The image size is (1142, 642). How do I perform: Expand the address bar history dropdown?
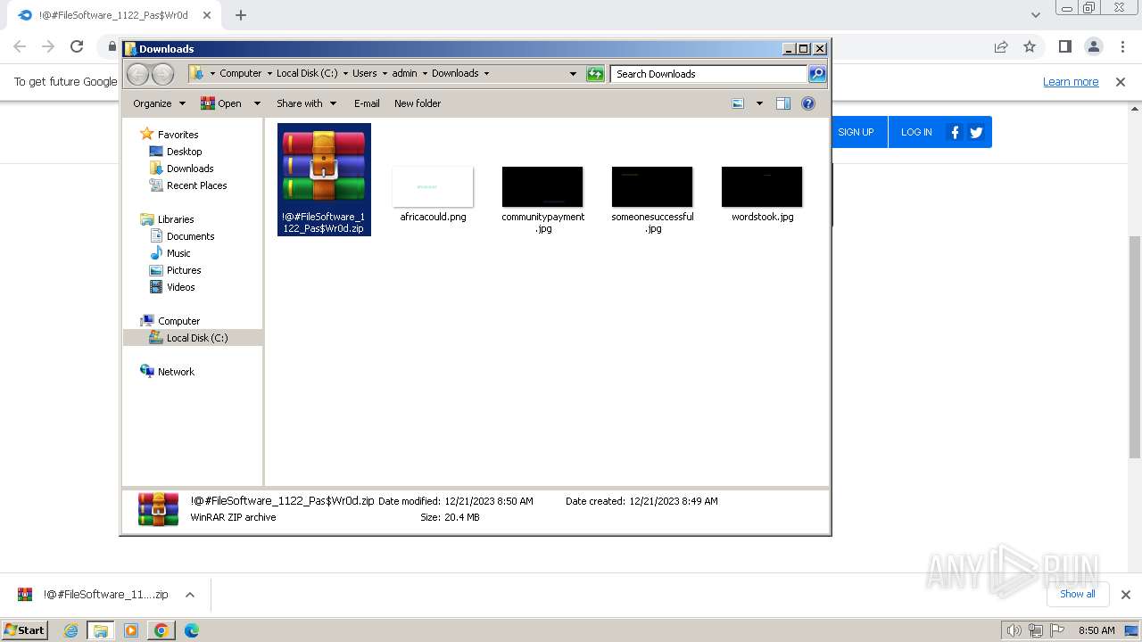pos(573,74)
